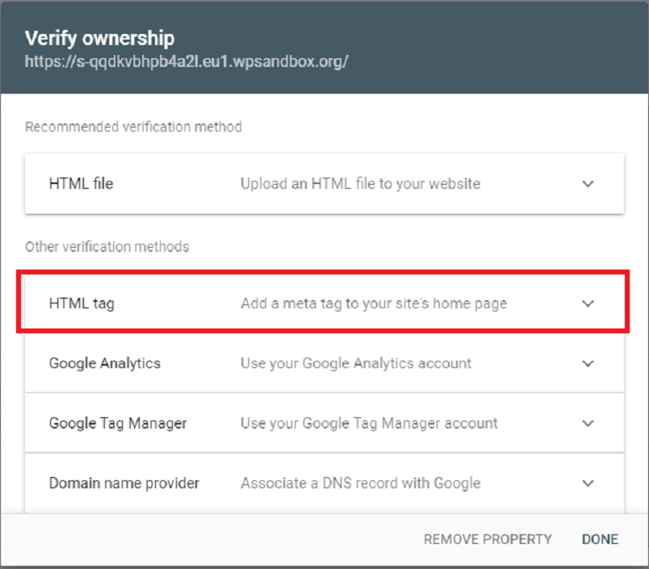
Task: Select the HTML file method label
Action: pyautogui.click(x=81, y=184)
